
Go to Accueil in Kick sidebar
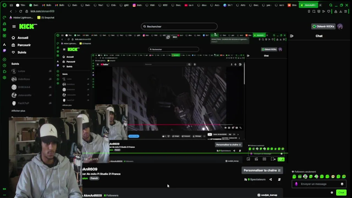click(x=20, y=38)
